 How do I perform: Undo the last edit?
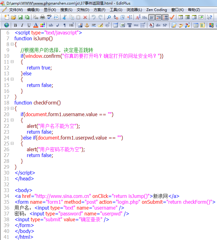pyautogui.click(x=94, y=17)
